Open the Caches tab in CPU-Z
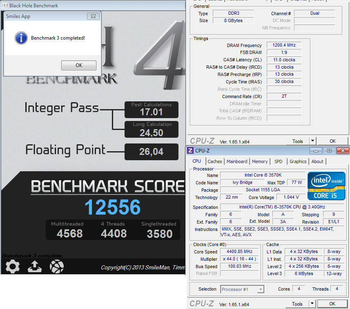 215,161
